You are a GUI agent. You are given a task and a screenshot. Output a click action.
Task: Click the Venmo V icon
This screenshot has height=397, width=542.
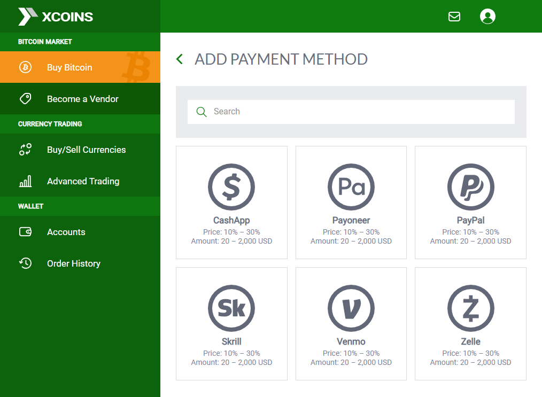tap(351, 308)
